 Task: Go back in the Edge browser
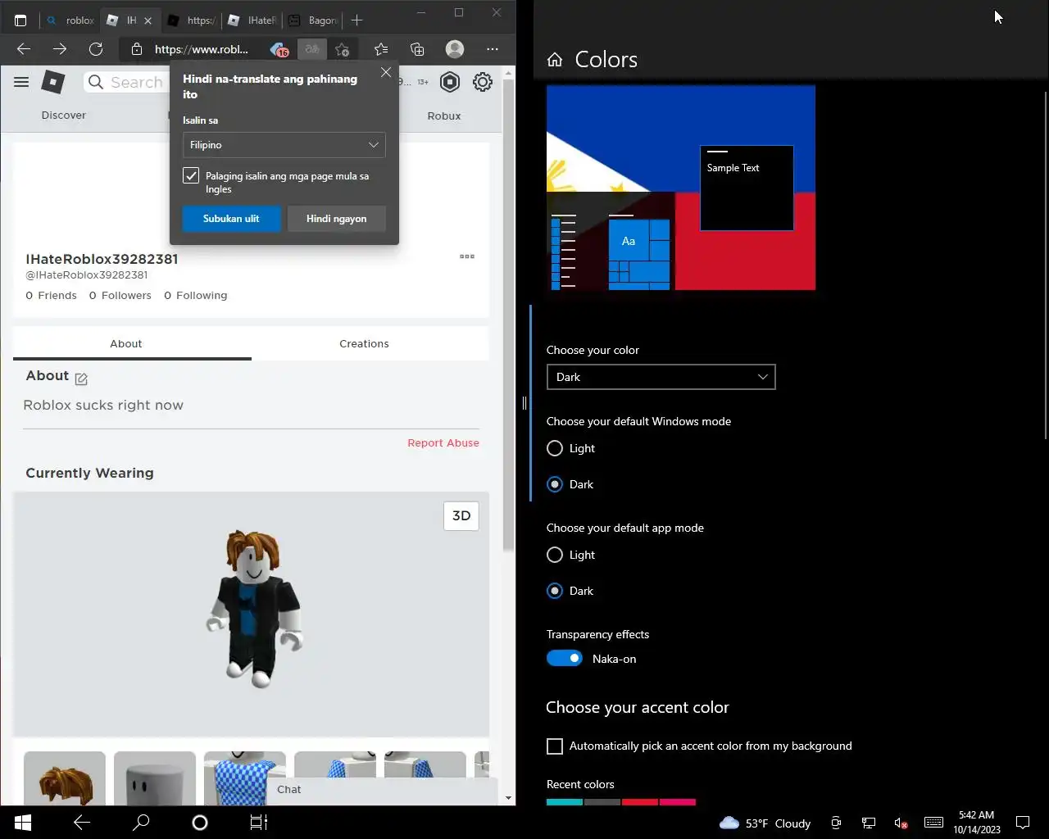pos(24,49)
